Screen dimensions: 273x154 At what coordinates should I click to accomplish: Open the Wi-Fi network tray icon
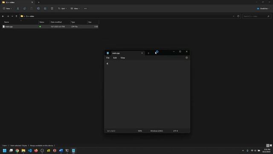[x=252, y=151]
